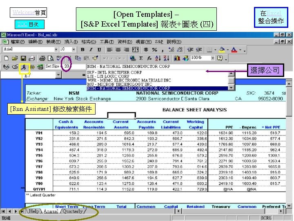This screenshot has height=221, width=294.
Task: Open the S&P menu
Action: click(159, 42)
